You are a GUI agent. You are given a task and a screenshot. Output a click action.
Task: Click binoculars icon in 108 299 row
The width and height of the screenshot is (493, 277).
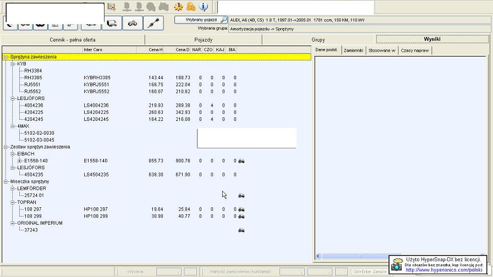242,217
